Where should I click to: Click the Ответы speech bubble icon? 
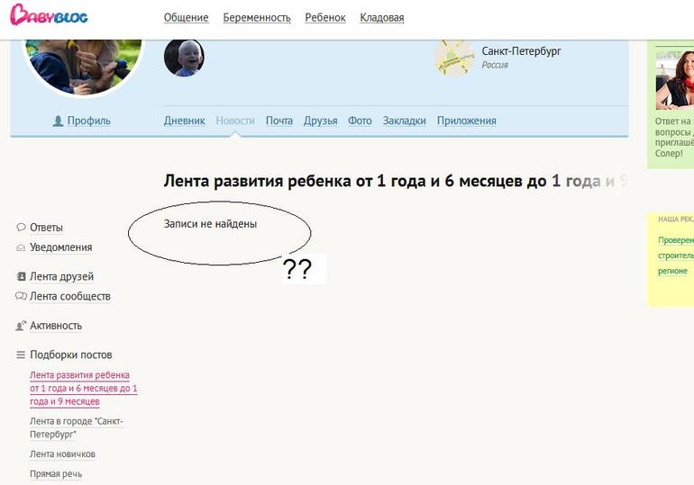click(x=21, y=228)
